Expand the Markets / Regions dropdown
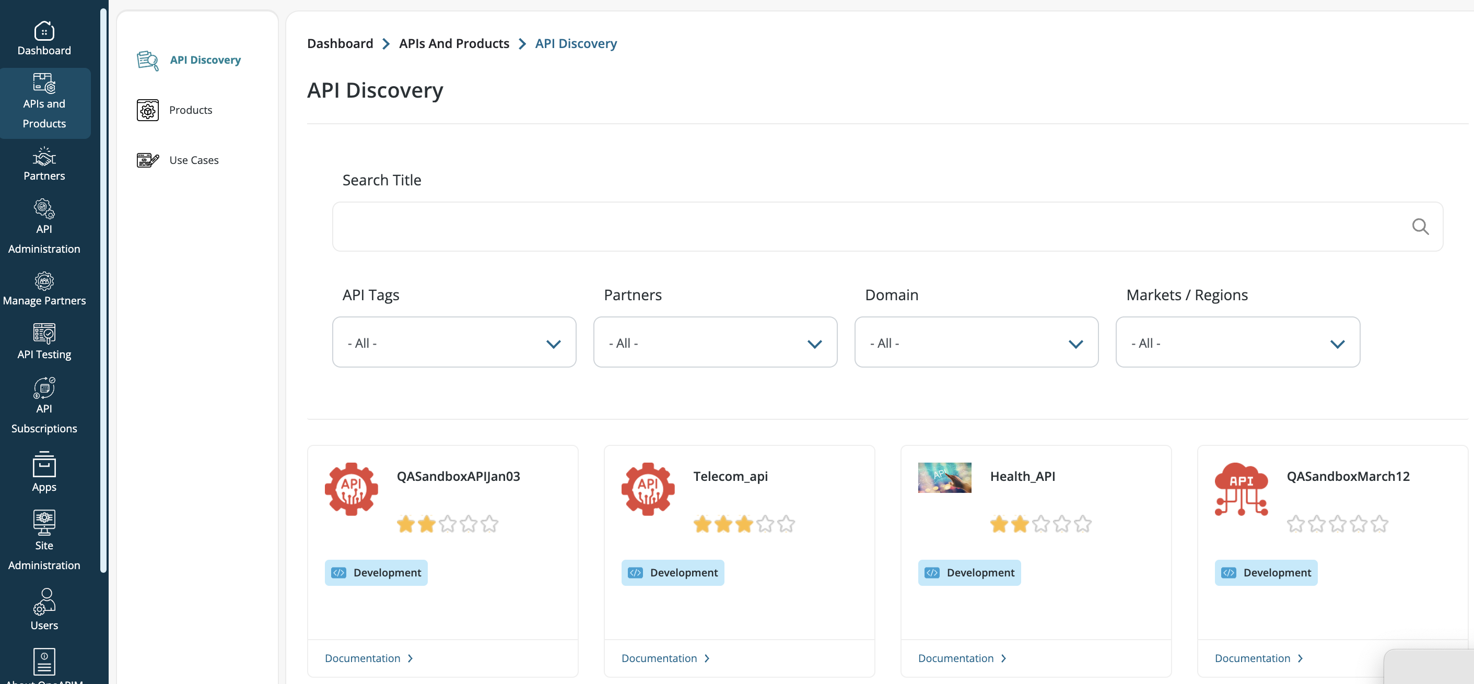The height and width of the screenshot is (684, 1474). click(x=1238, y=342)
